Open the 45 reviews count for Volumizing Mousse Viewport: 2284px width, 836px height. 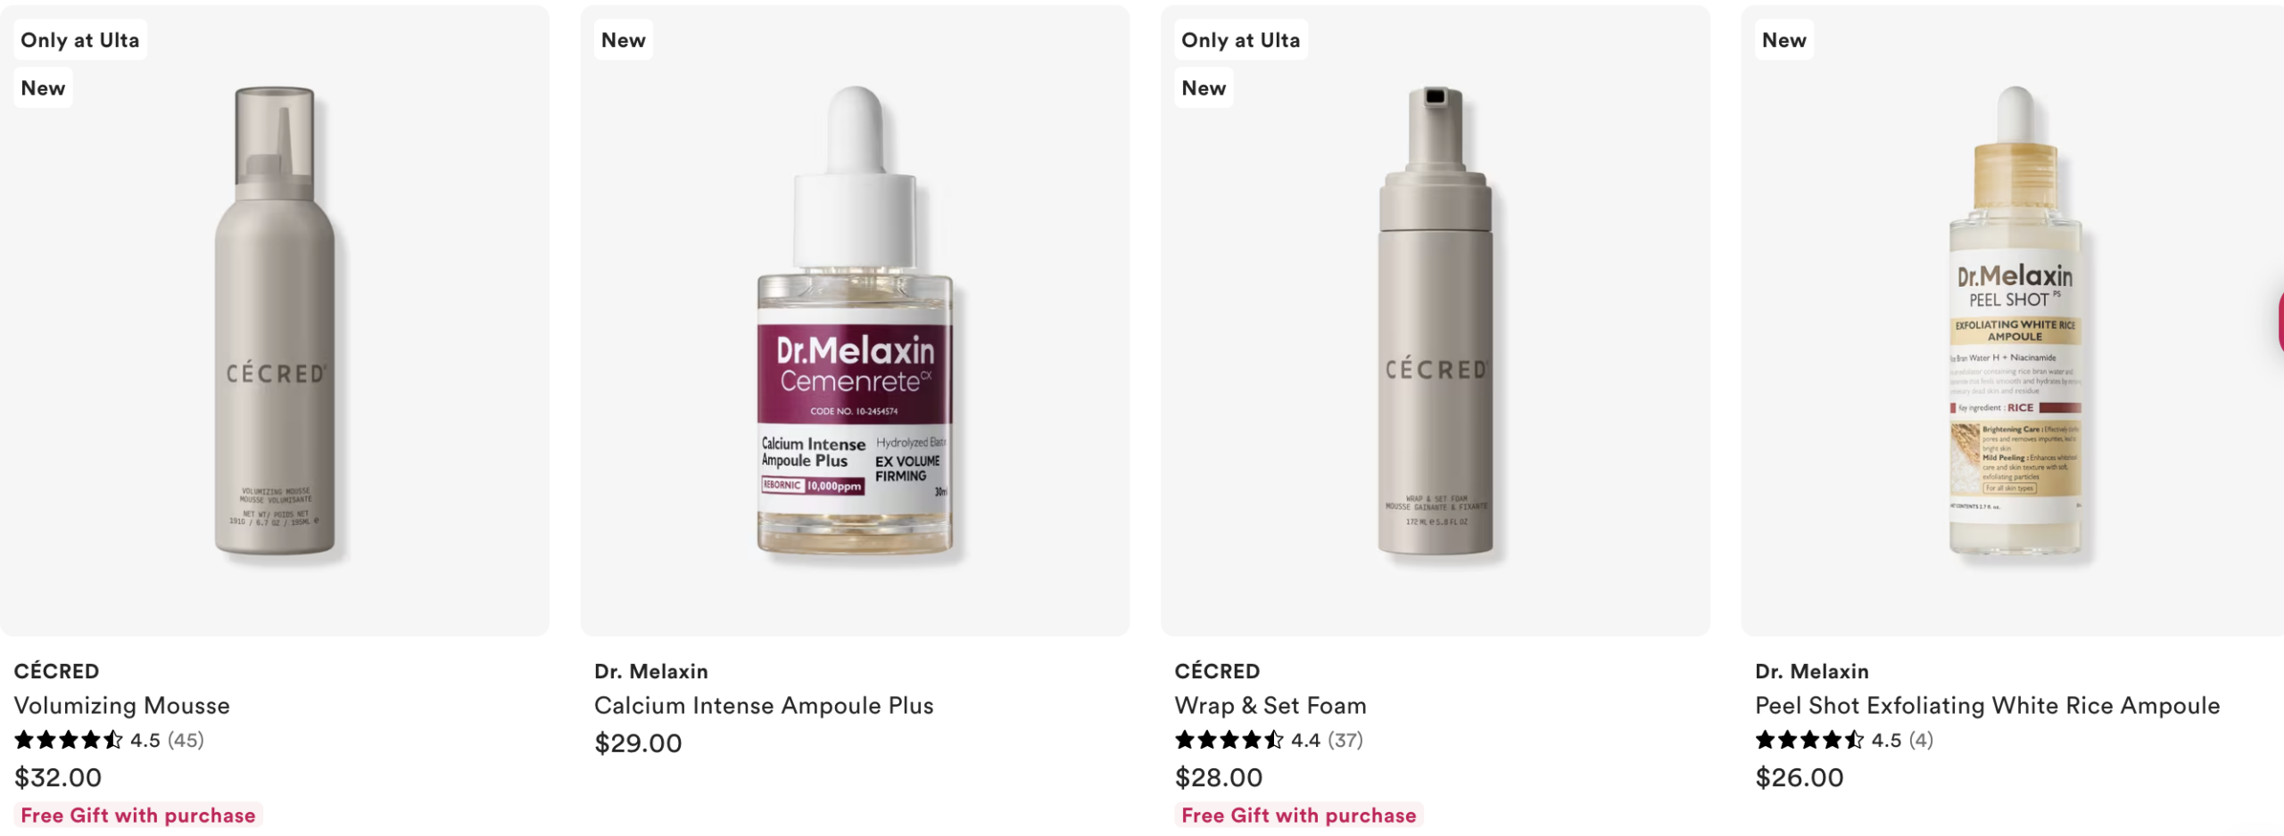point(186,740)
